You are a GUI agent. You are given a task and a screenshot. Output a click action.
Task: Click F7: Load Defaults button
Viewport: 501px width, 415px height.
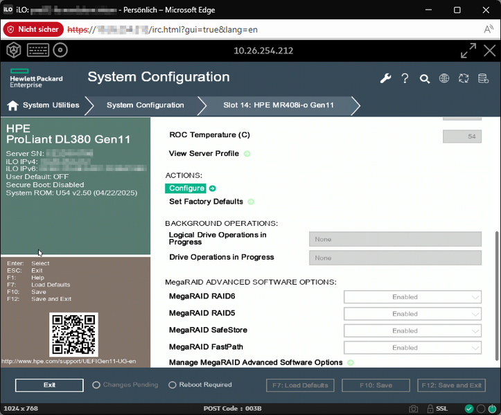pyautogui.click(x=300, y=385)
